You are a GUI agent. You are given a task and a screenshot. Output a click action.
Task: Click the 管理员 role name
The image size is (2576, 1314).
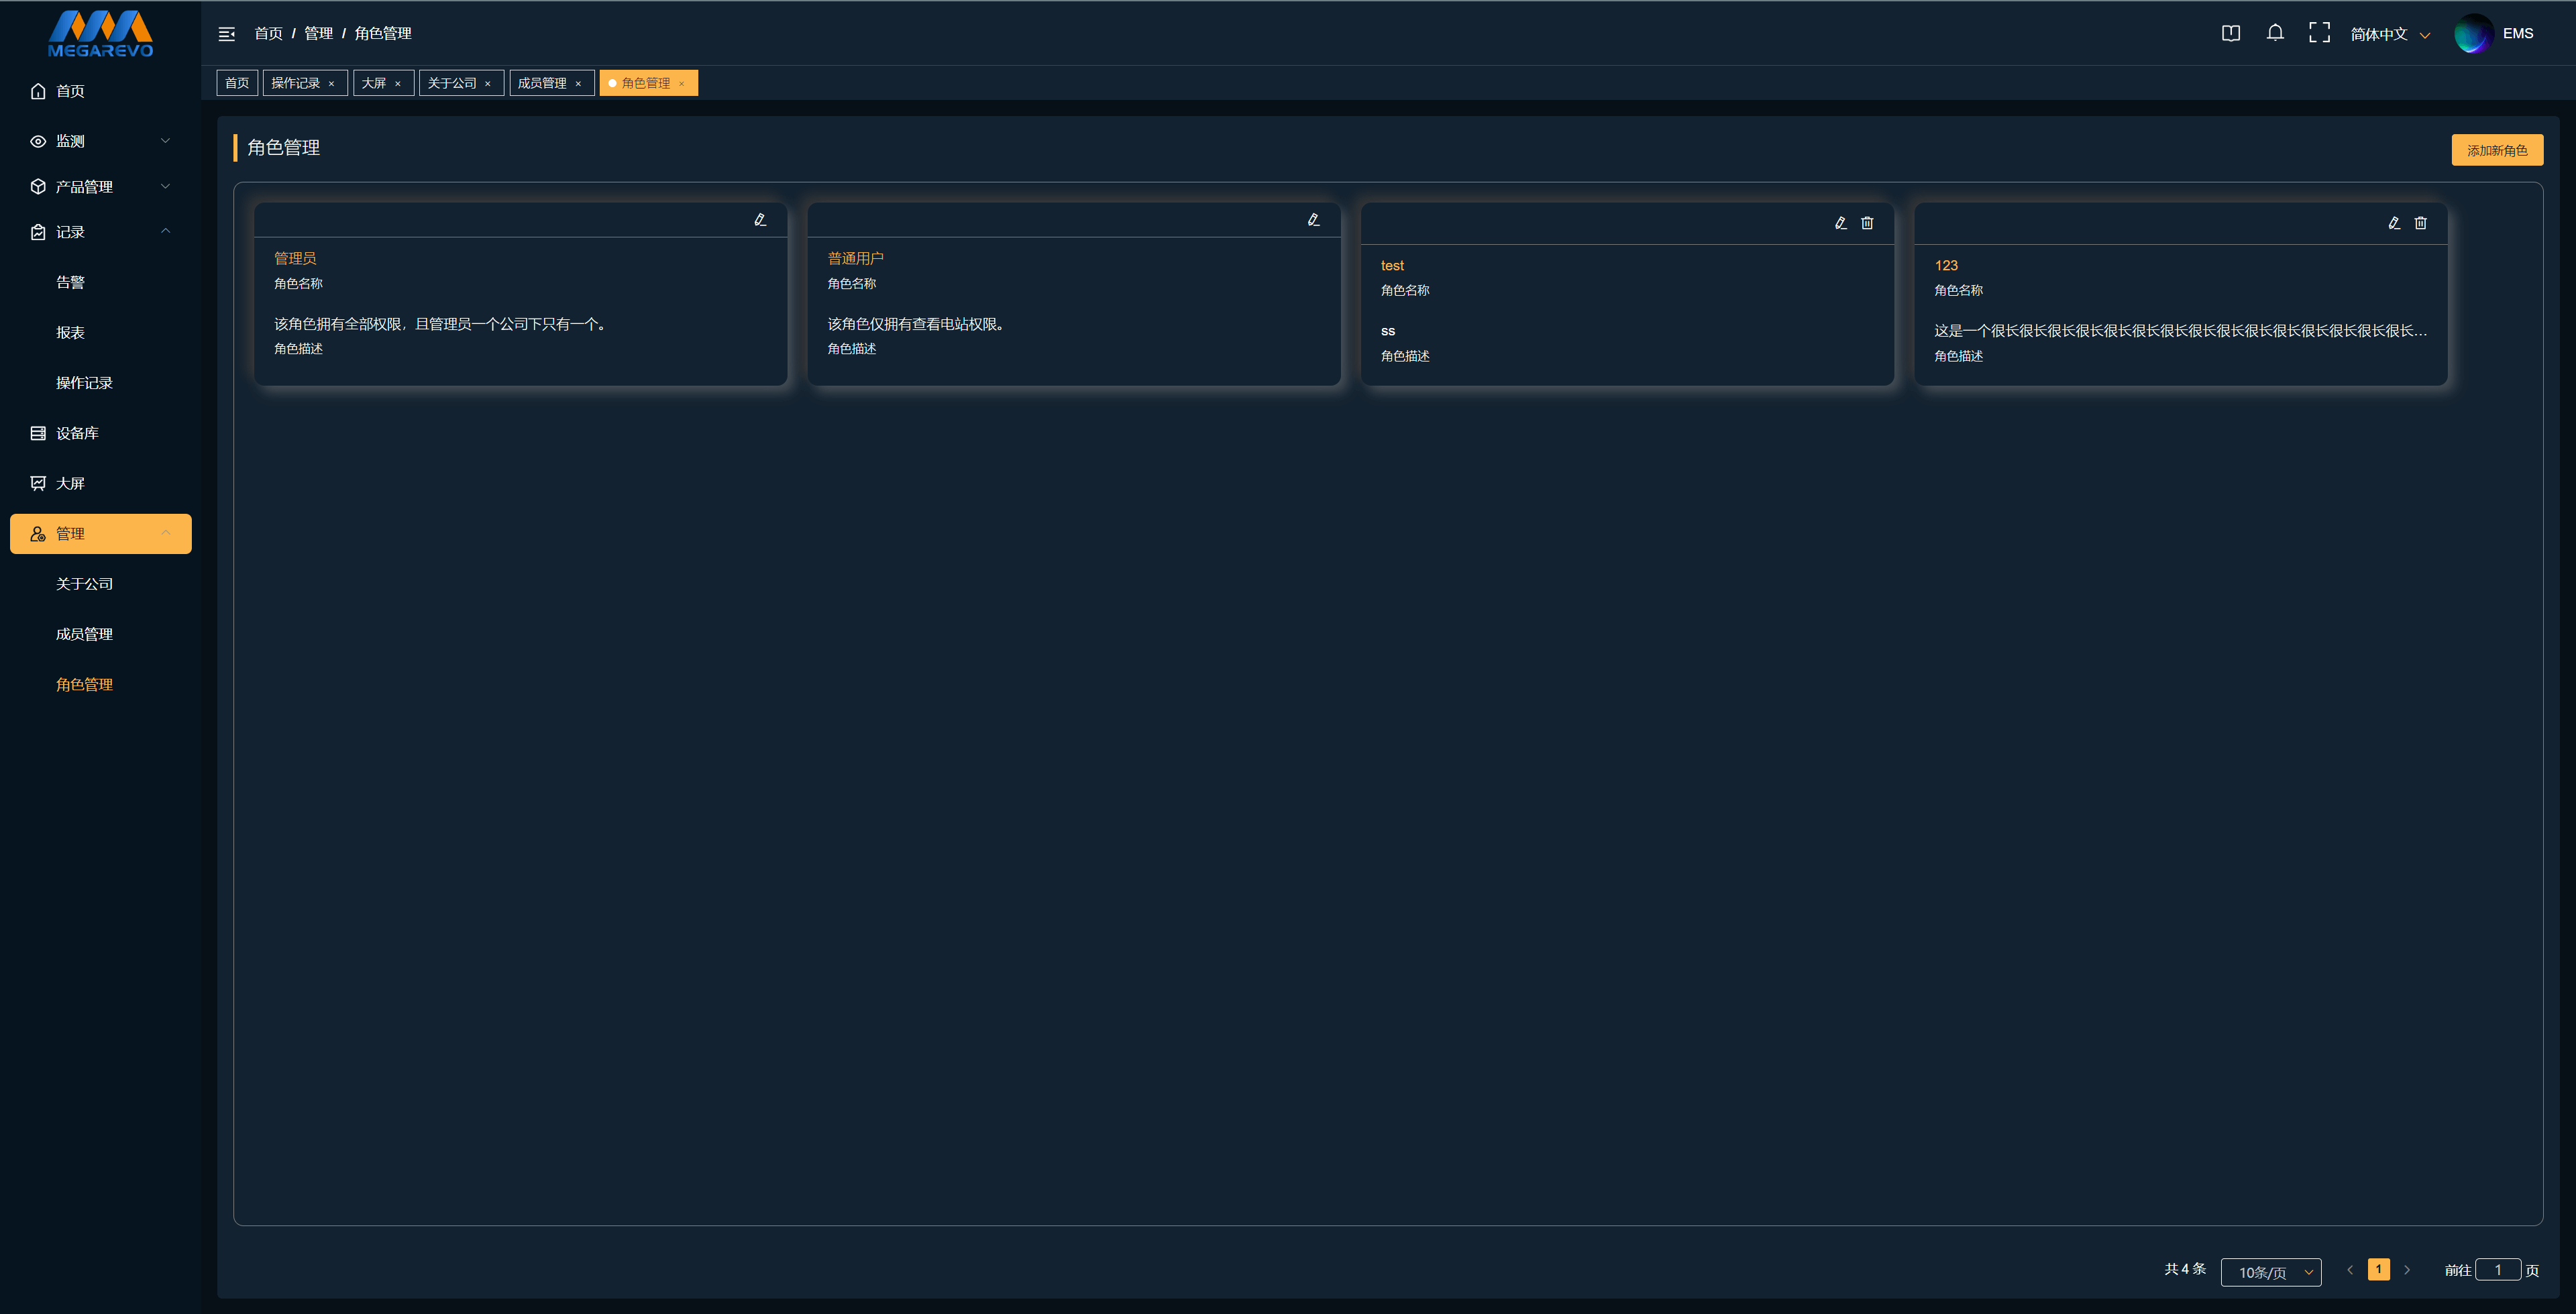coord(295,258)
